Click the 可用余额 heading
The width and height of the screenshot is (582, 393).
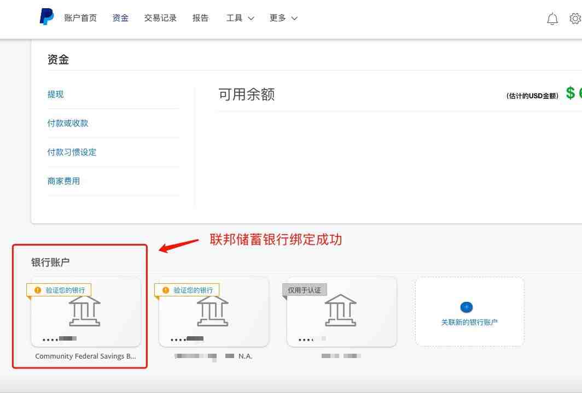(247, 94)
